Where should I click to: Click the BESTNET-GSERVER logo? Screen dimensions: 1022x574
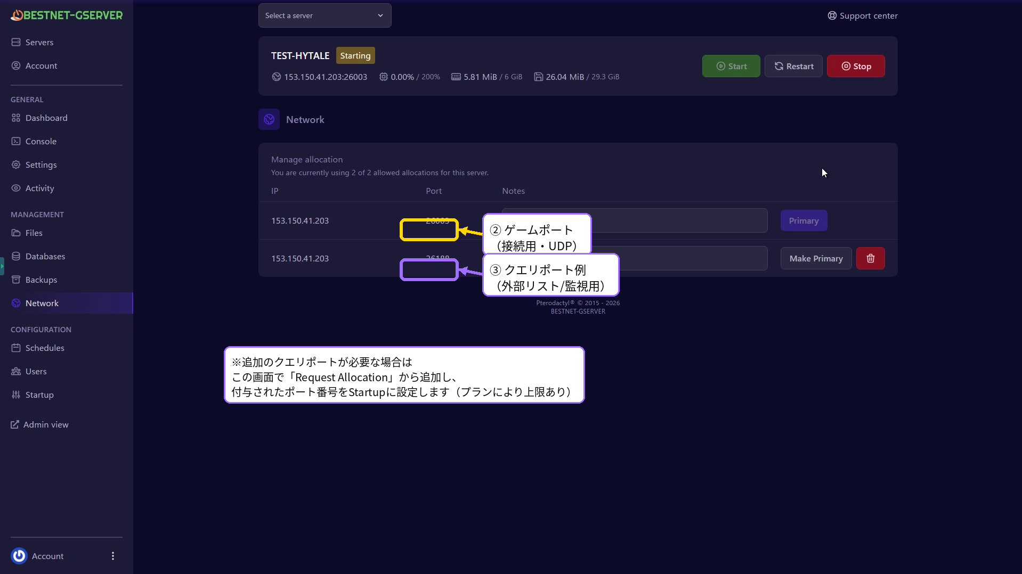67,15
